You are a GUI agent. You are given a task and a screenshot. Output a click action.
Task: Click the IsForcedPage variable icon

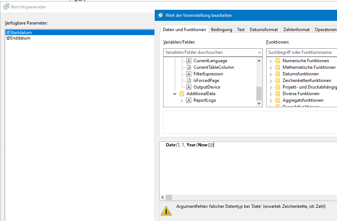189,80
